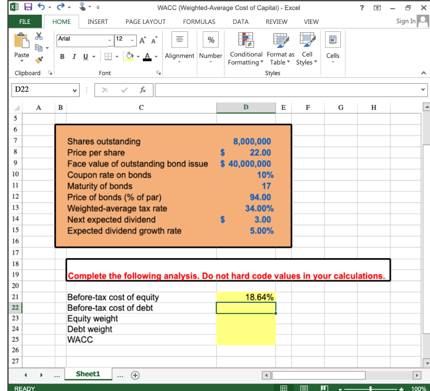
Task: Switch to Page Layout view icon
Action: click(304, 388)
